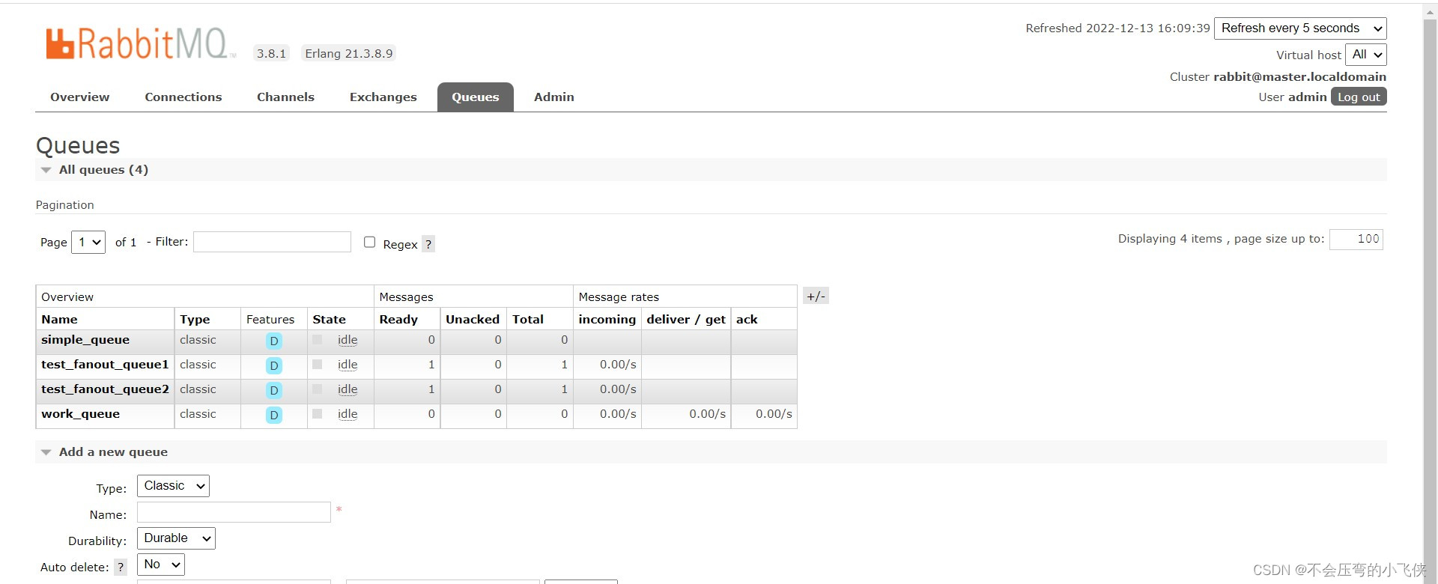
Task: Click the durable D badge for work_queue
Action: [274, 416]
